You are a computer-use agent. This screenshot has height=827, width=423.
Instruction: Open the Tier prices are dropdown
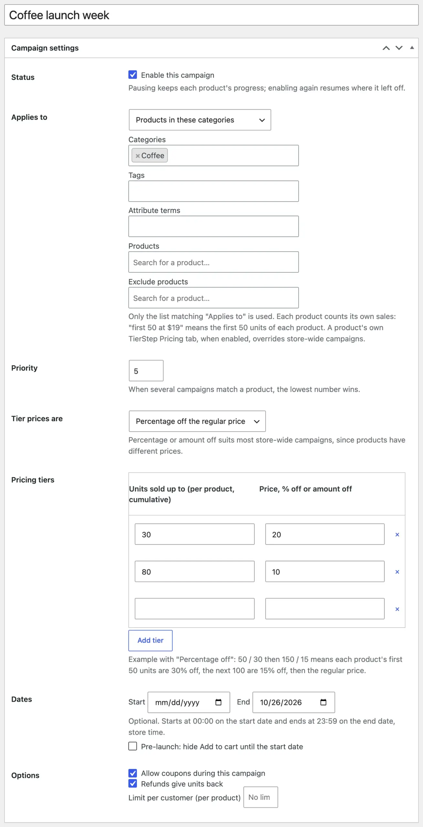click(197, 421)
